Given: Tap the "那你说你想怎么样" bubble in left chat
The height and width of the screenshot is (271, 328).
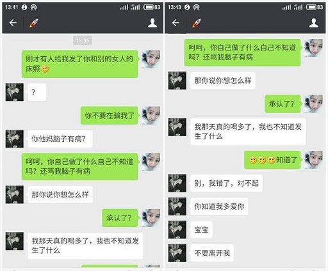Looking at the screenshot, I should [60, 194].
